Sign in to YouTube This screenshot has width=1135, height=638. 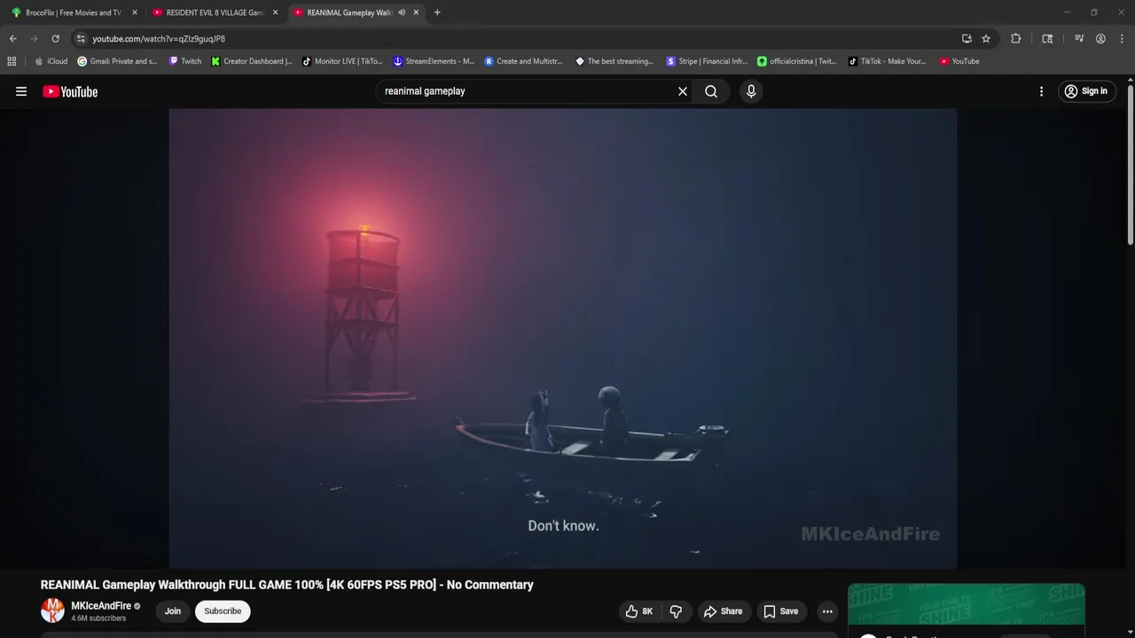(x=1086, y=91)
